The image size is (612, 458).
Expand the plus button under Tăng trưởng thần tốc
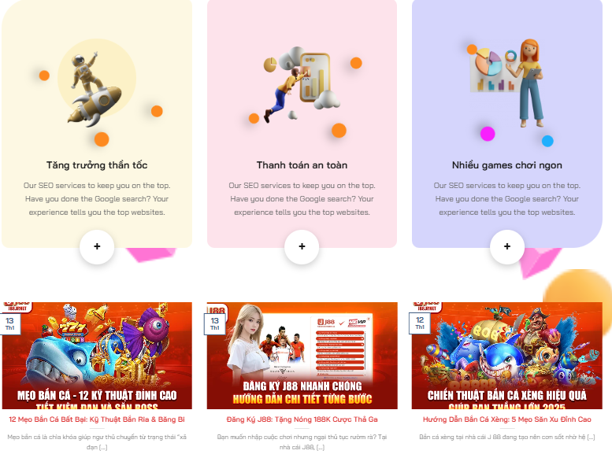click(97, 246)
